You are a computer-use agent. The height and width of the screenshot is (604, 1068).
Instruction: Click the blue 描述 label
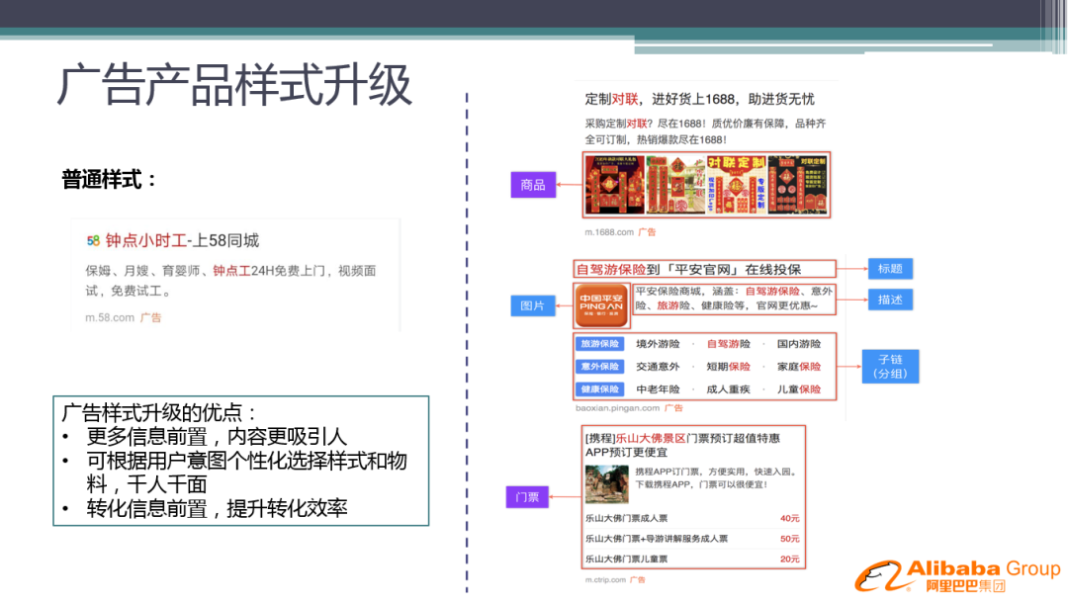pos(890,300)
